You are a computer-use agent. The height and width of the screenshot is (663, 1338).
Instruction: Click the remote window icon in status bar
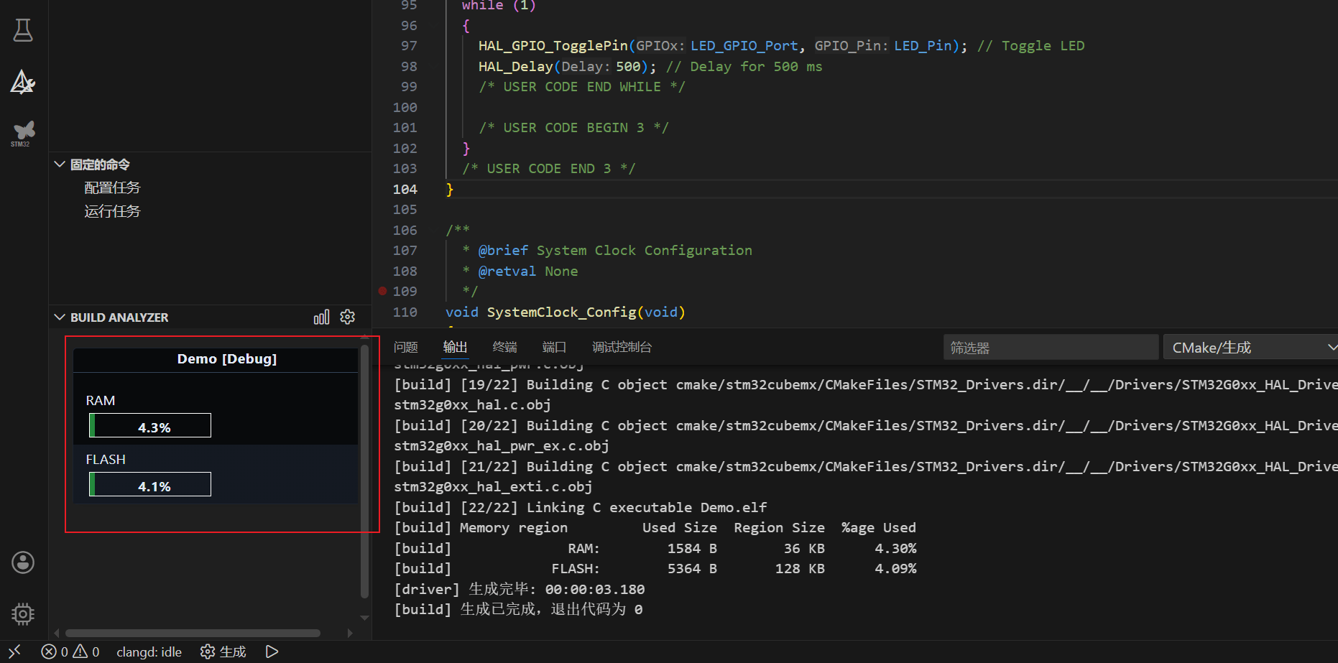(x=14, y=652)
